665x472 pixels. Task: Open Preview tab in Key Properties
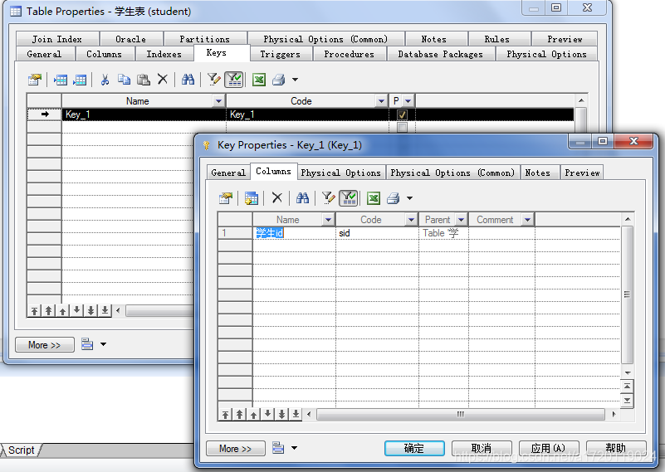pyautogui.click(x=582, y=173)
